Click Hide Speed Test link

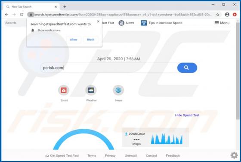pyautogui.click(x=187, y=115)
